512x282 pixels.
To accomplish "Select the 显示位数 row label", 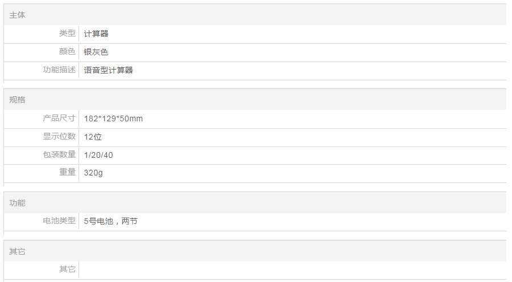I will (x=59, y=137).
